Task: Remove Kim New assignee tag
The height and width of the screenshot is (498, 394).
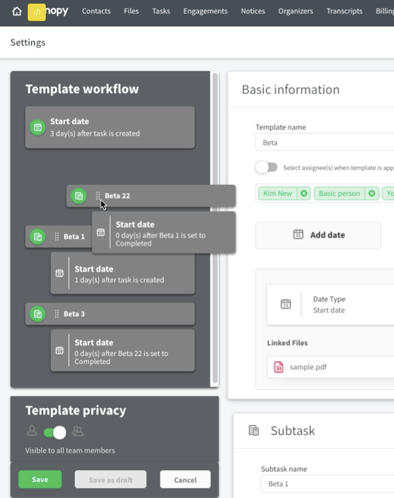Action: 304,194
